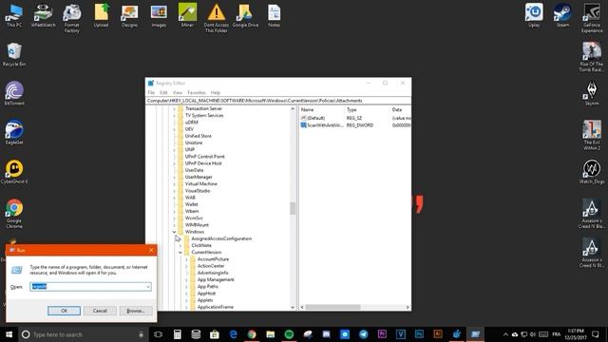Screen dimensions: 608x342
Task: Open the Recycle Bin
Action: 14,54
